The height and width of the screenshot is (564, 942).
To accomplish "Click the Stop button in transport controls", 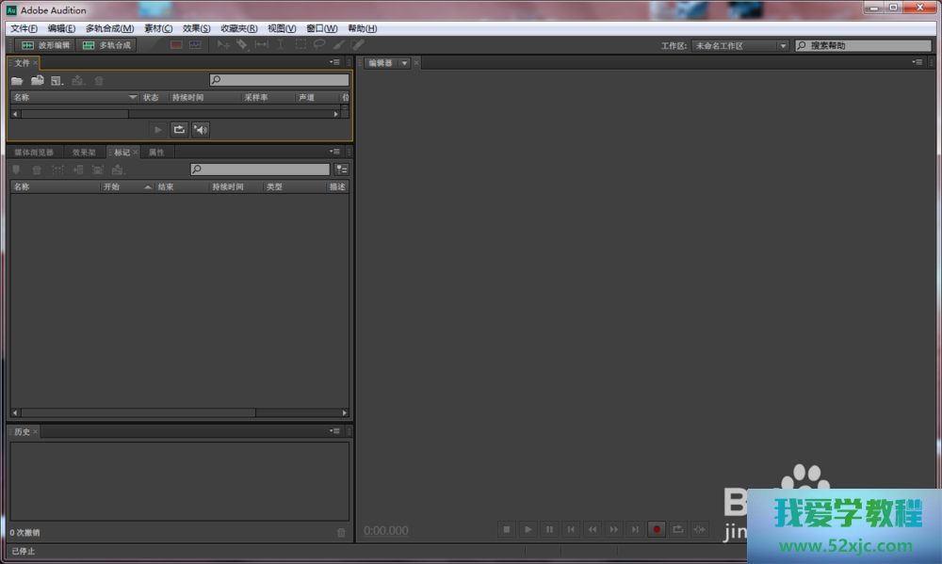I will click(506, 530).
